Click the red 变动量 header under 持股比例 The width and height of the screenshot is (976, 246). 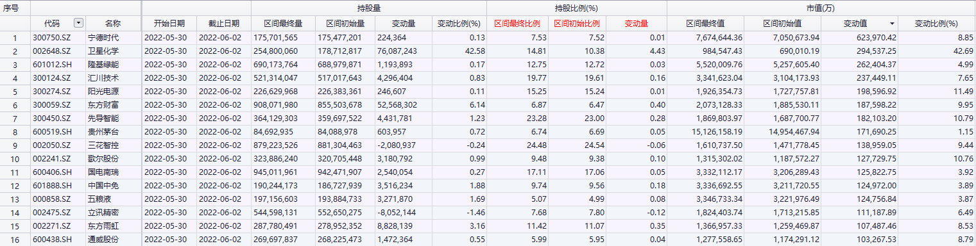click(637, 24)
